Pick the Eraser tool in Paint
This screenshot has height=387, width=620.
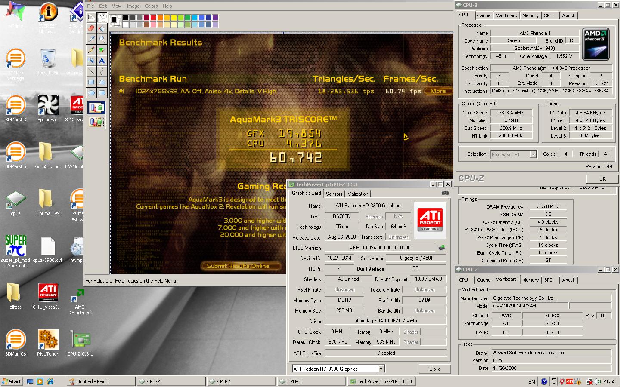[91, 28]
